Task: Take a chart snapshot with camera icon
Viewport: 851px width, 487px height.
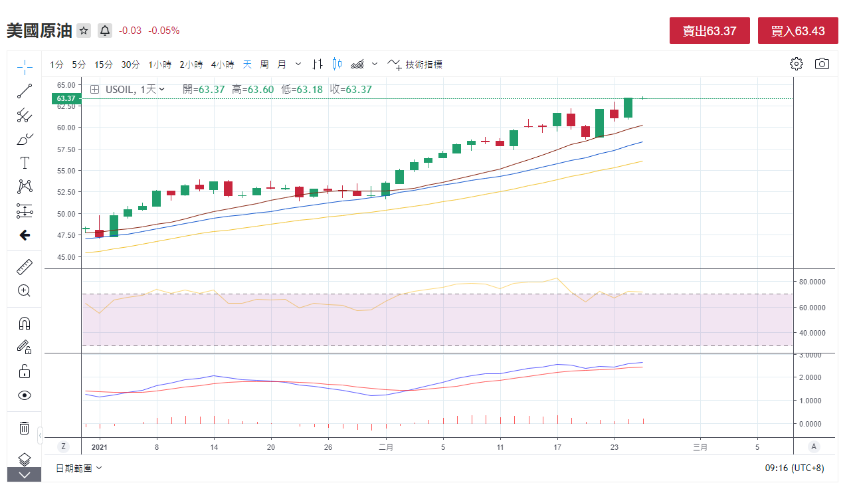Action: 822,64
